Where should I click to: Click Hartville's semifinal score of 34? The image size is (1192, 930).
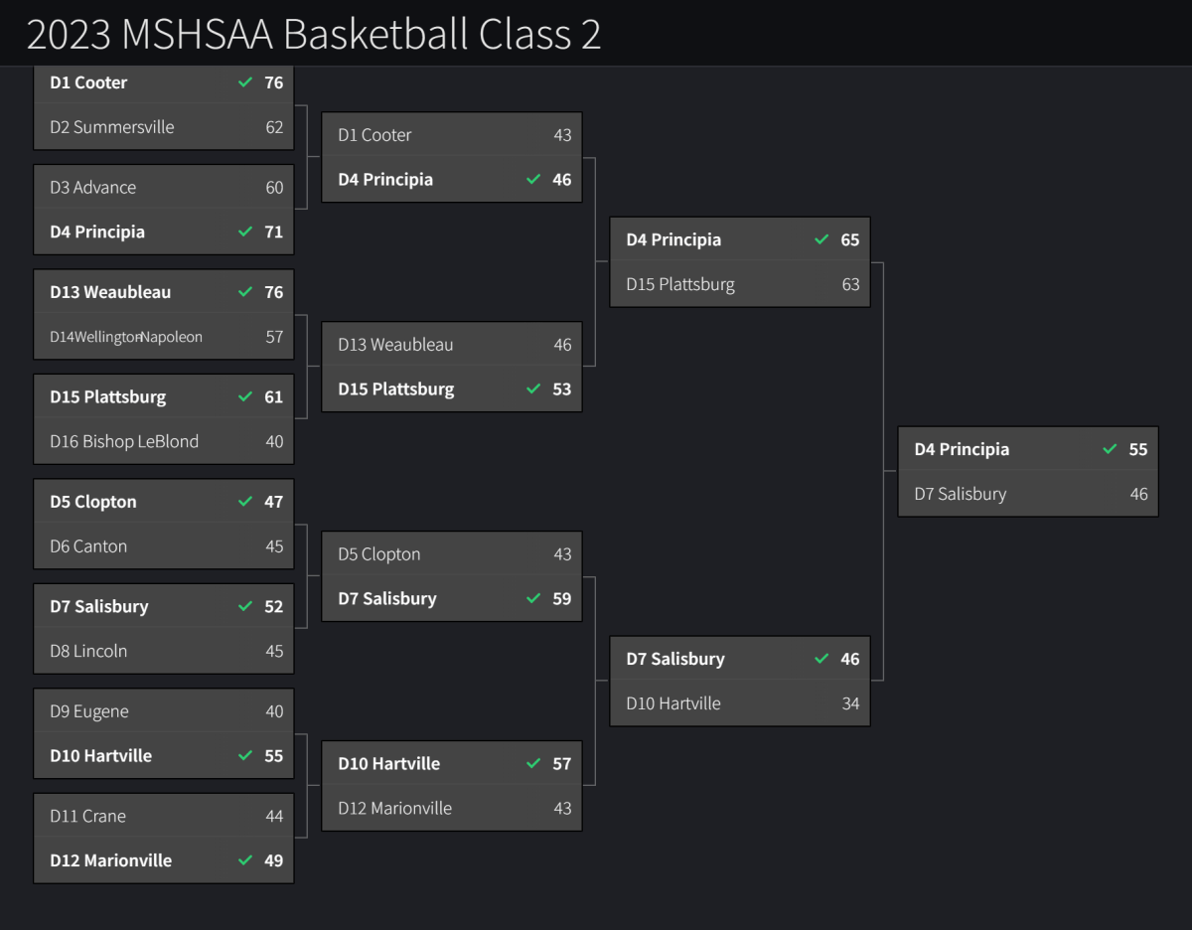[850, 703]
